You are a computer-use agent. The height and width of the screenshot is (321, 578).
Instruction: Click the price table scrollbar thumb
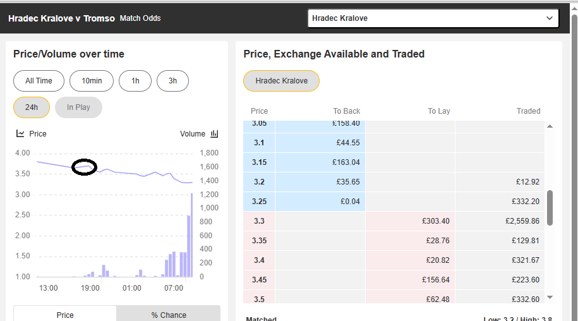(x=550, y=208)
